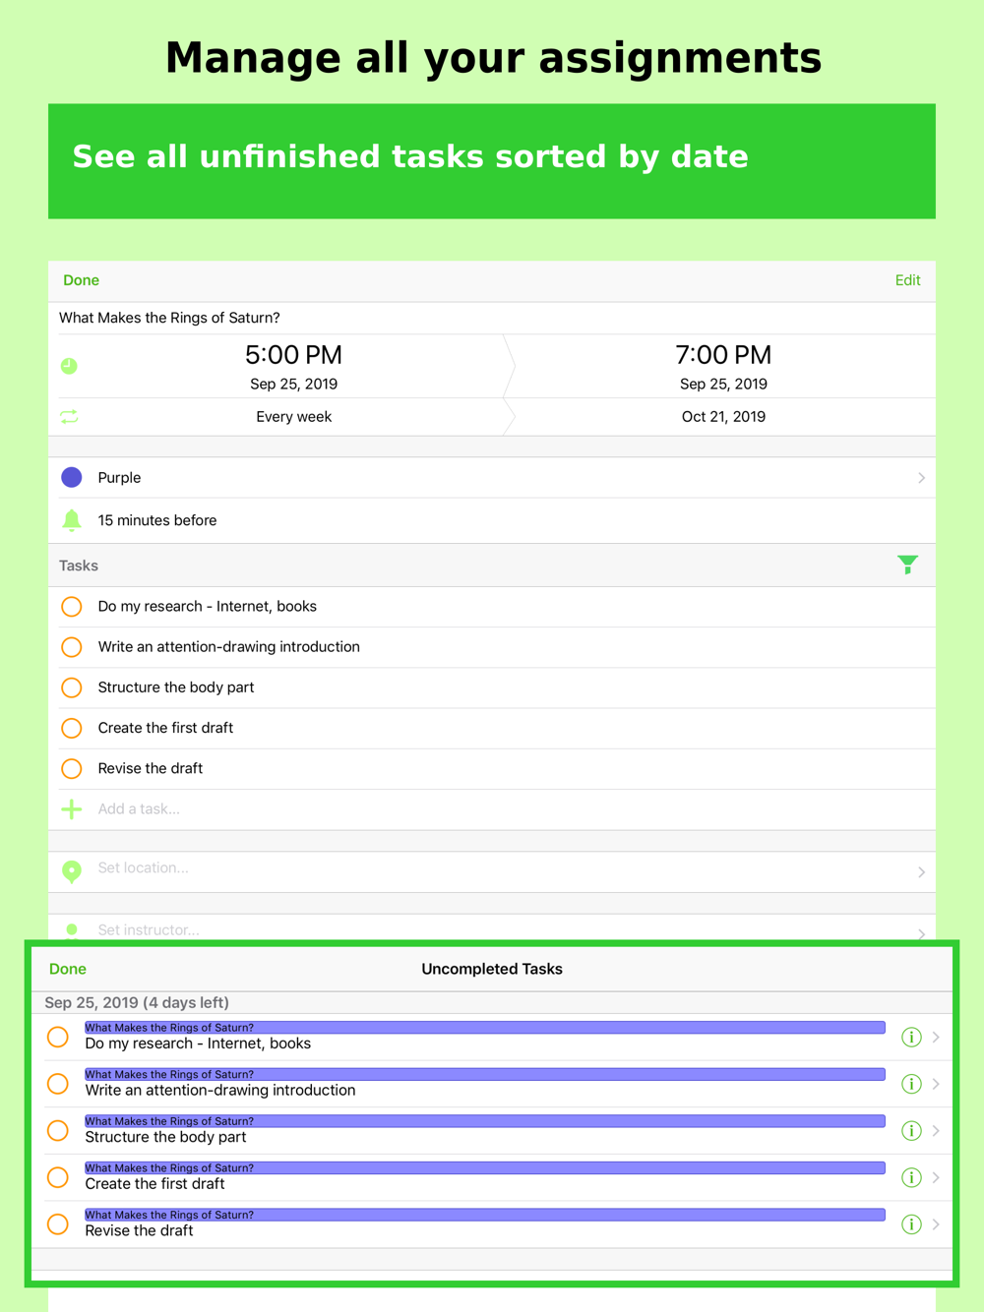Open the task filter funnel icon
The image size is (984, 1312).
(x=907, y=565)
